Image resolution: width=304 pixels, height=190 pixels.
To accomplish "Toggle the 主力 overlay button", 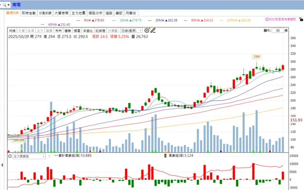I will [40, 31].
